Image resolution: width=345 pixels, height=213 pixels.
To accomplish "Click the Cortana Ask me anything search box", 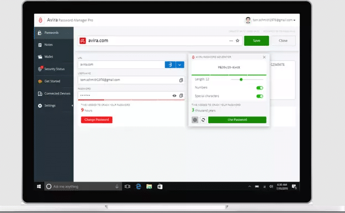I will (83, 187).
